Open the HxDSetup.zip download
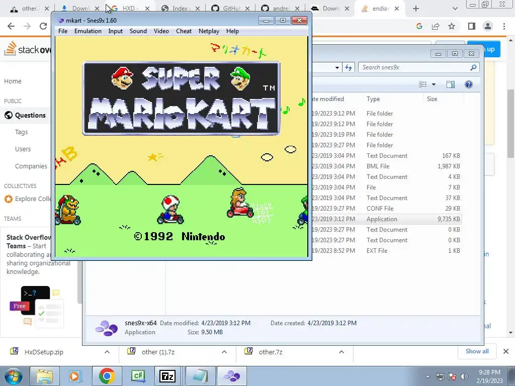 click(x=44, y=352)
